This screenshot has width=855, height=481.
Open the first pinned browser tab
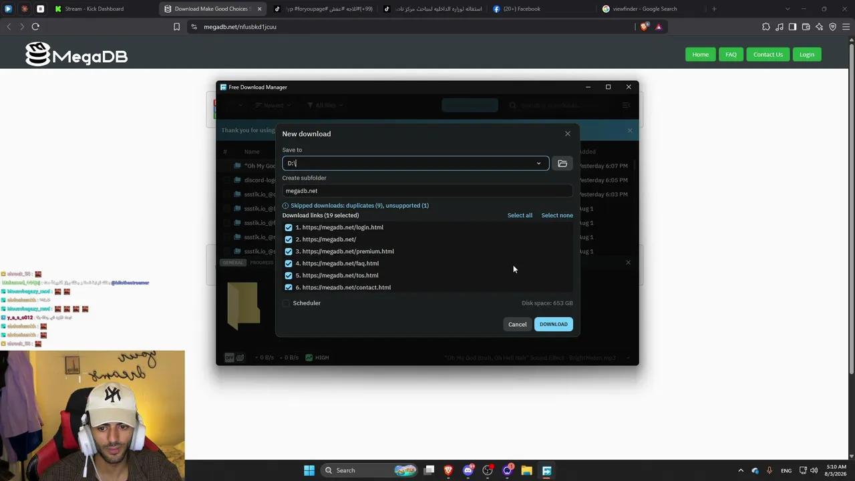point(9,9)
